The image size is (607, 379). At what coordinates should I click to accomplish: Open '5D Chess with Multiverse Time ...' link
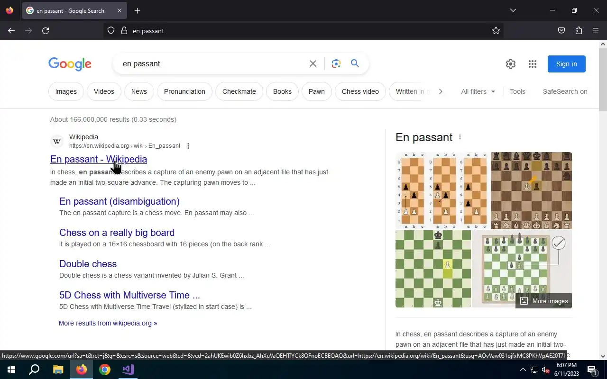click(x=129, y=295)
